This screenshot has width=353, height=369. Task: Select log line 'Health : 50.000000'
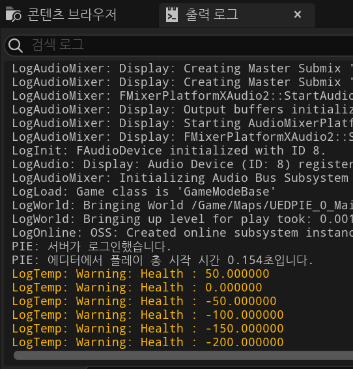coord(141,274)
